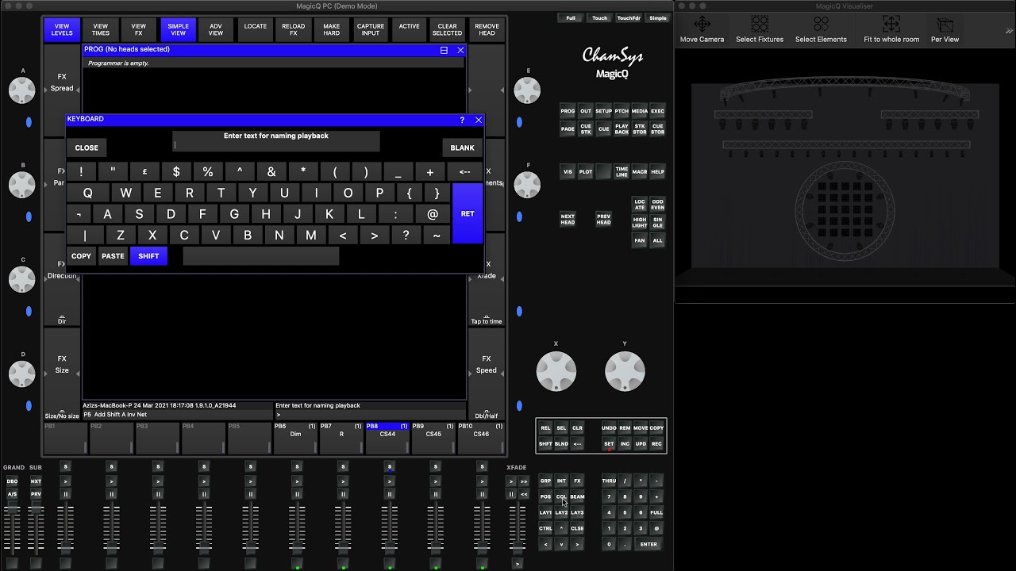Click Fit to whole room in Visualiser

891,29
